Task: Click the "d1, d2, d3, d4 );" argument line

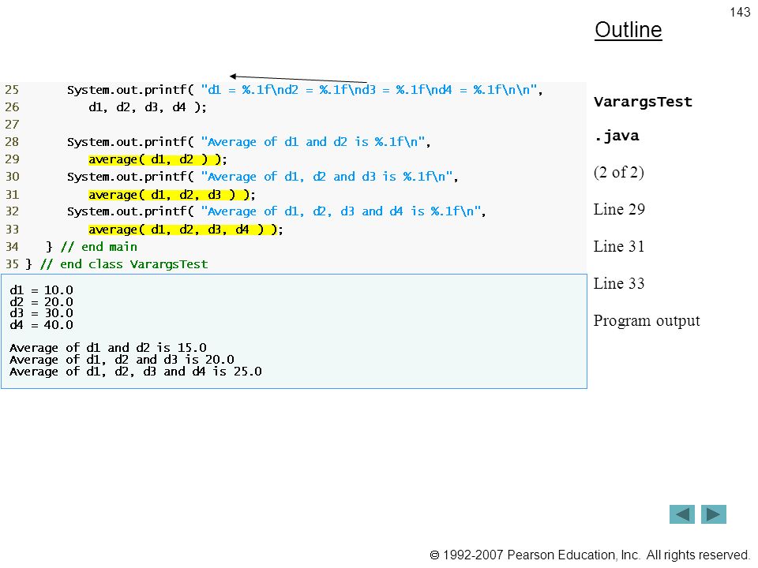Action: [x=148, y=107]
